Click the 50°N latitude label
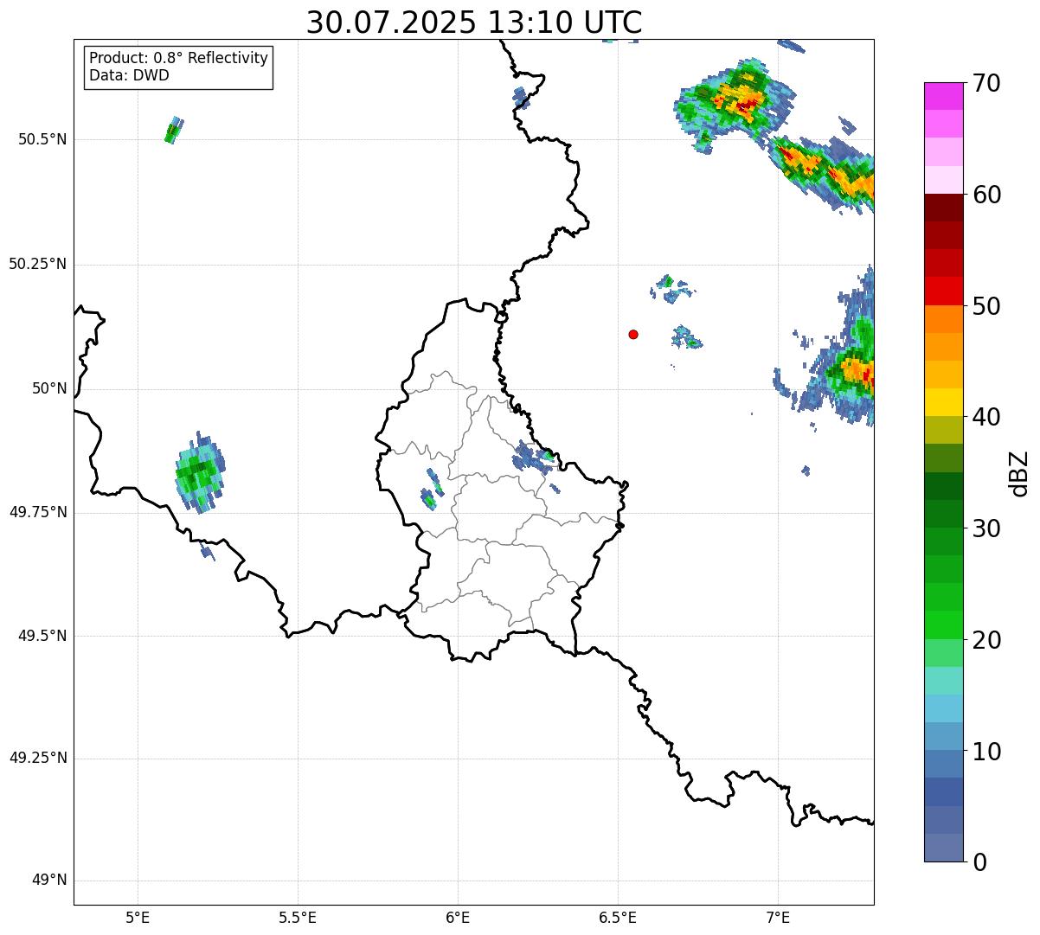The width and height of the screenshot is (1040, 935). pos(49,388)
